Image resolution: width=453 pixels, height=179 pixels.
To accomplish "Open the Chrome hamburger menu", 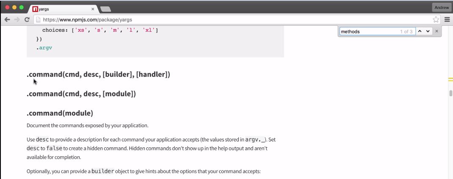I will (447, 19).
